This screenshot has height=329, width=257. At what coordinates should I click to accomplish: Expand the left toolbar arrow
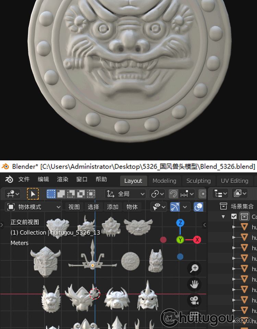coord(2,225)
